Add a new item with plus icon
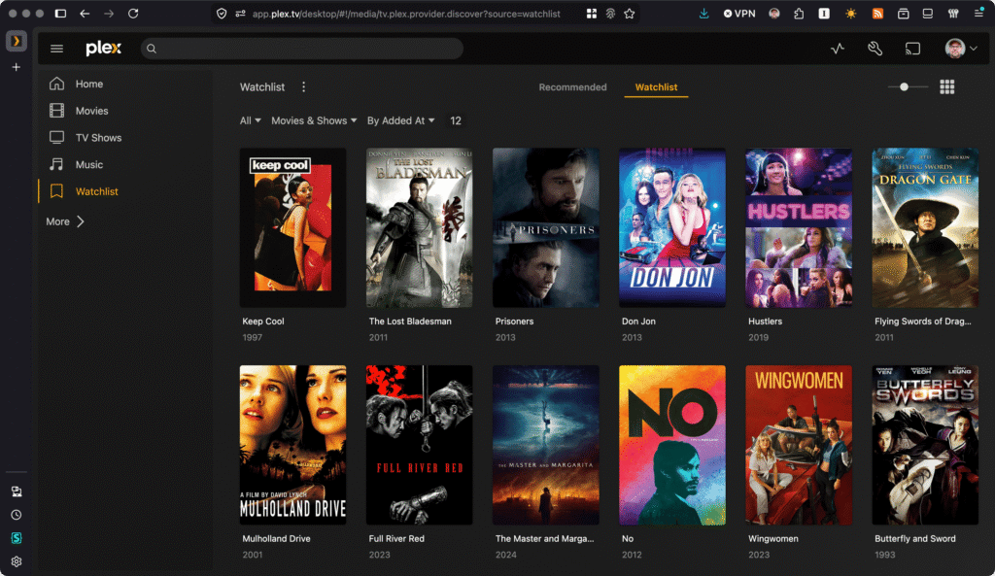 click(16, 67)
